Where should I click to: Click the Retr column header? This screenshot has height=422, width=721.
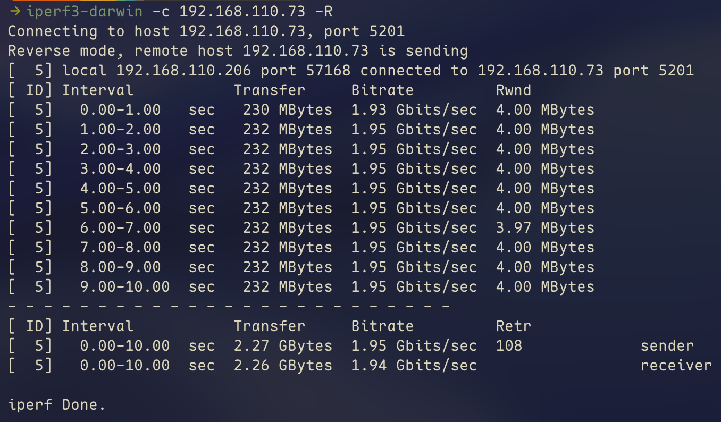[514, 326]
